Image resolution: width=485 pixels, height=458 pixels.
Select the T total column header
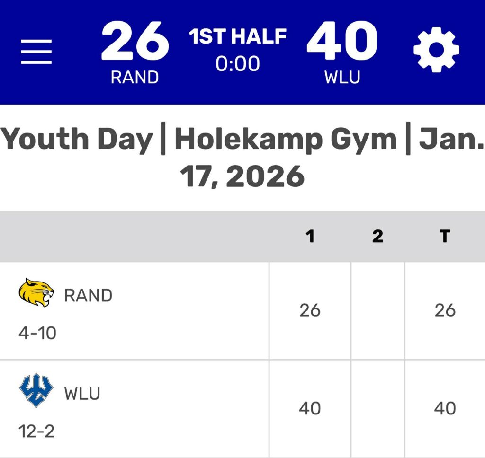(445, 236)
